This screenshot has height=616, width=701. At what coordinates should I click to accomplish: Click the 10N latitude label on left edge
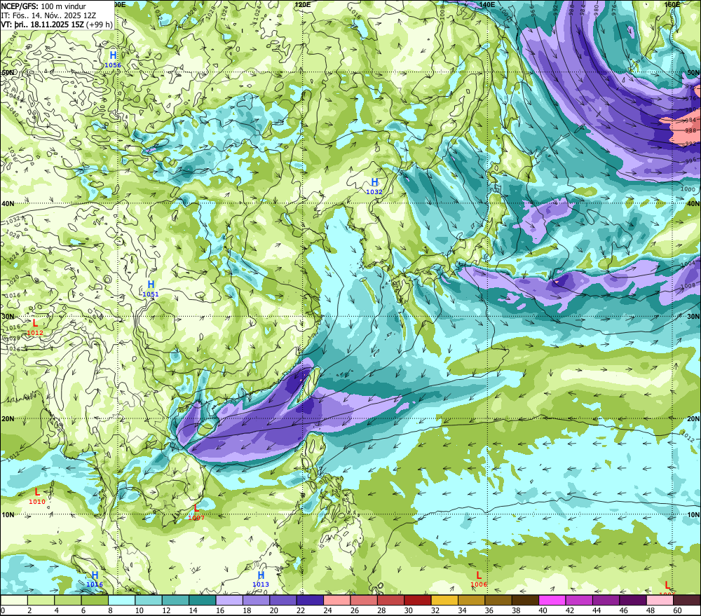8,514
